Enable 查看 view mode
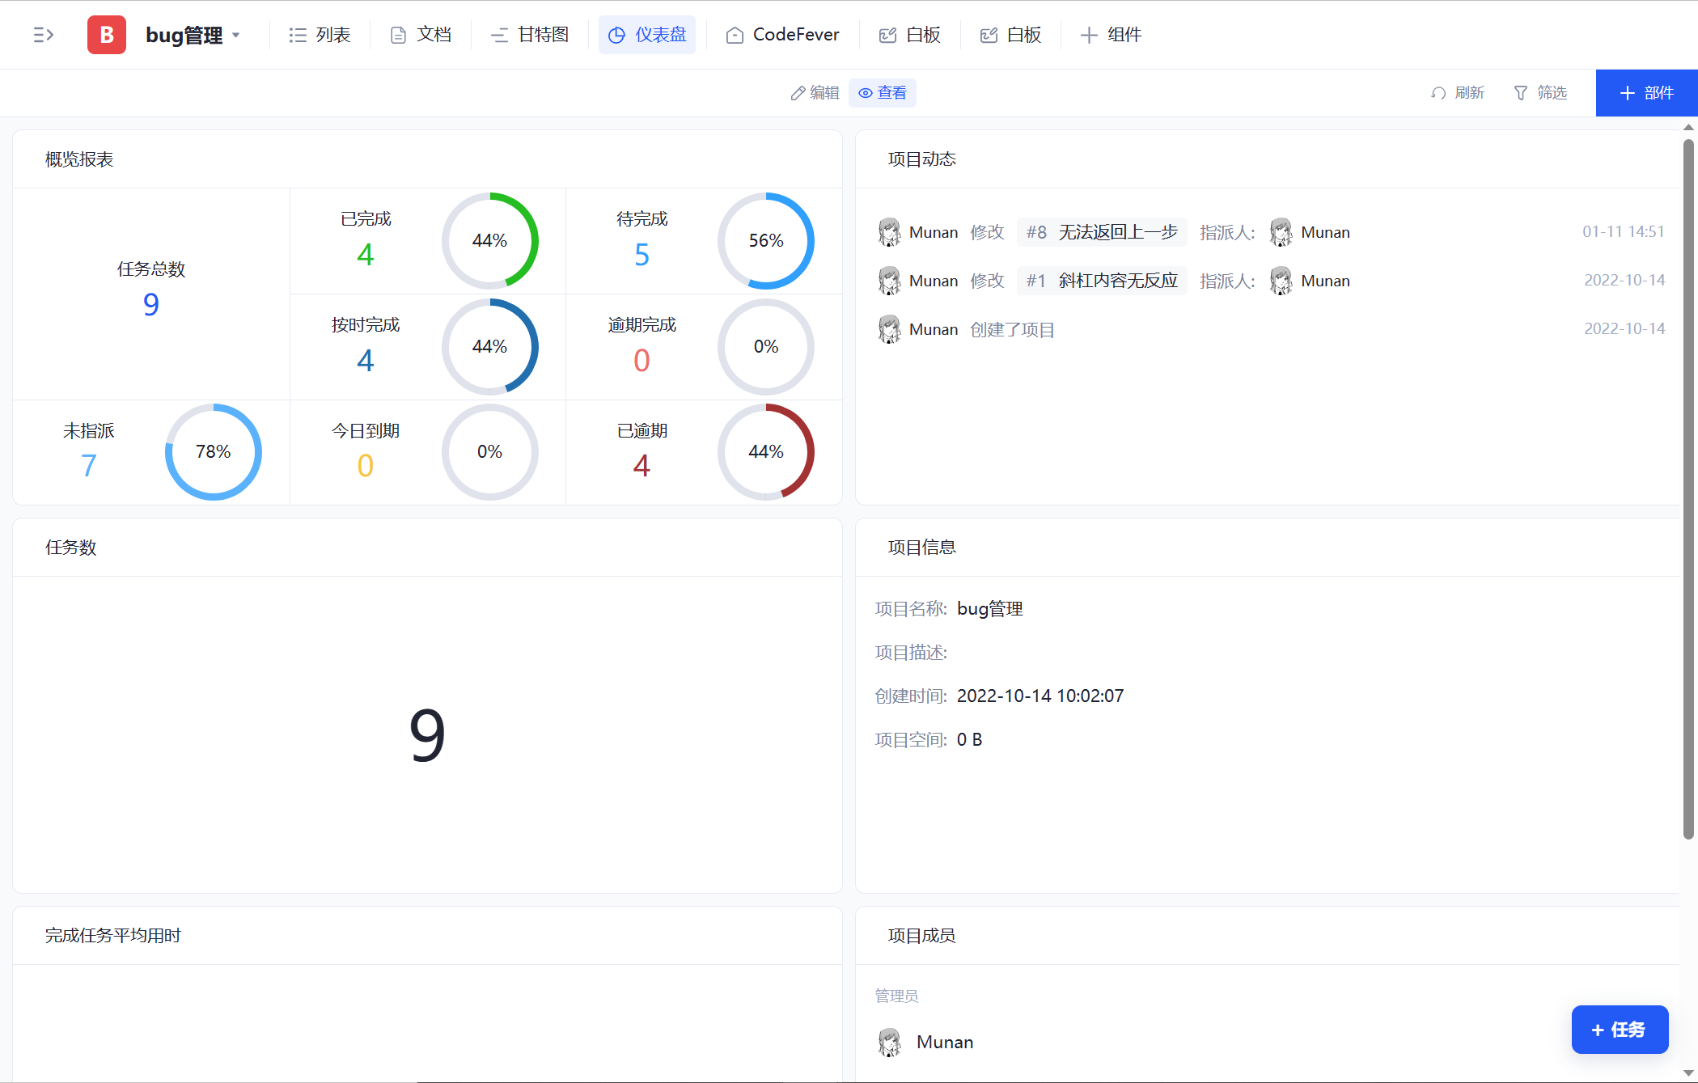 pyautogui.click(x=882, y=92)
